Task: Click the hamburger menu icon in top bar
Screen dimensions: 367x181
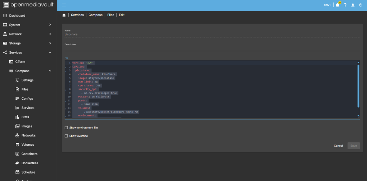Action: pyautogui.click(x=64, y=5)
